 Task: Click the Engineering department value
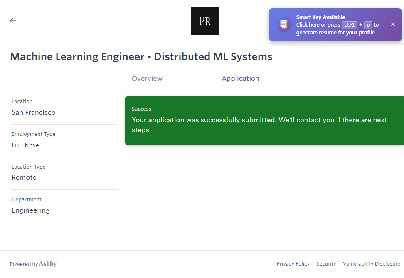31,210
